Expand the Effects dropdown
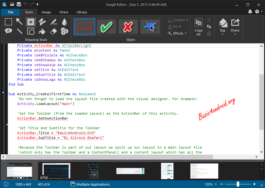Viewport: 265px width, 188px height. 178,33
